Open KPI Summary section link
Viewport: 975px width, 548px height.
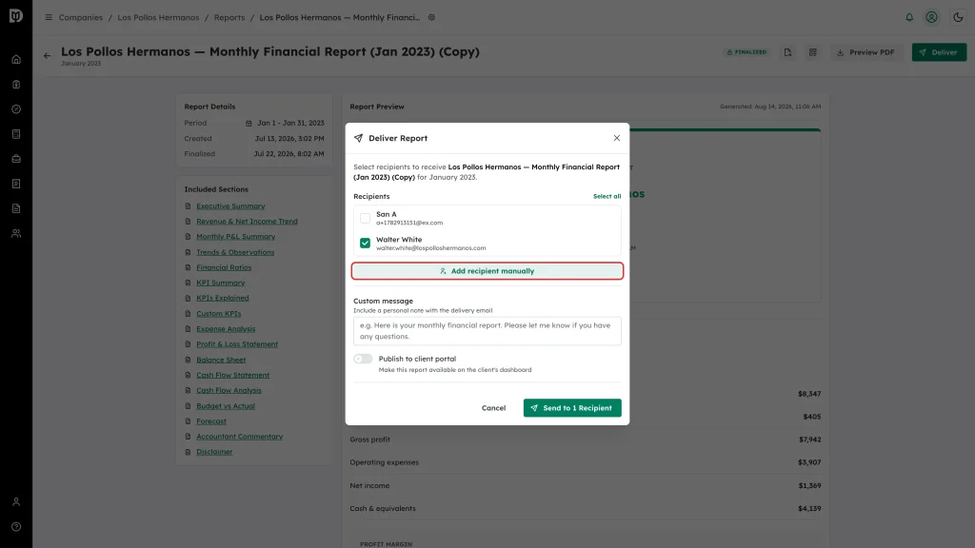click(x=221, y=283)
